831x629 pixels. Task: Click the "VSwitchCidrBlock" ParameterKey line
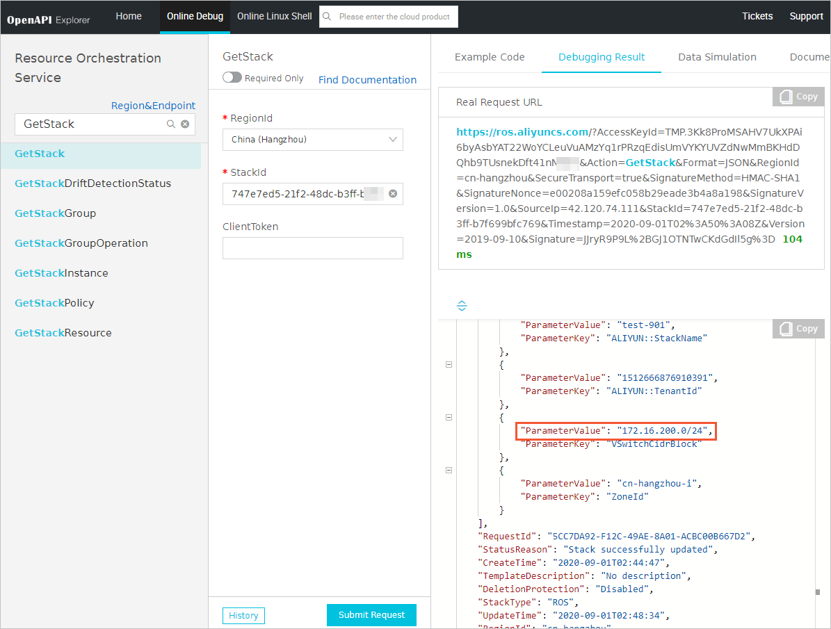(611, 444)
